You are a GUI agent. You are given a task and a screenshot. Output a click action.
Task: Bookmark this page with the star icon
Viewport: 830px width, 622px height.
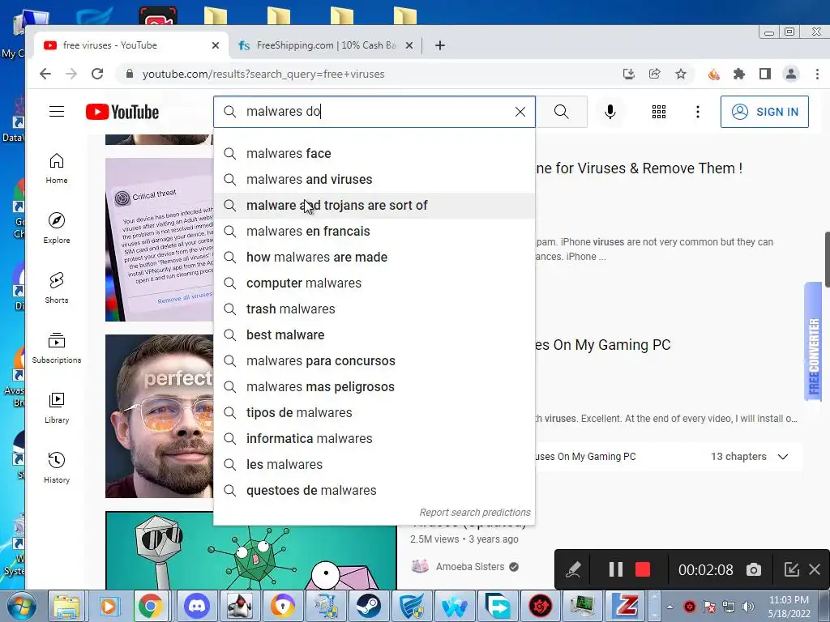point(681,74)
